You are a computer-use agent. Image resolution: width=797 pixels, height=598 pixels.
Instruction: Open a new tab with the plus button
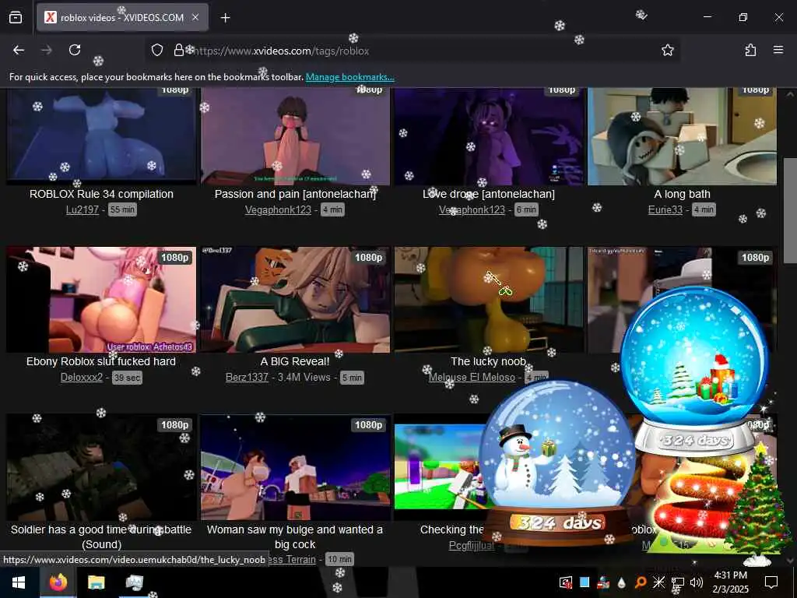coord(225,18)
